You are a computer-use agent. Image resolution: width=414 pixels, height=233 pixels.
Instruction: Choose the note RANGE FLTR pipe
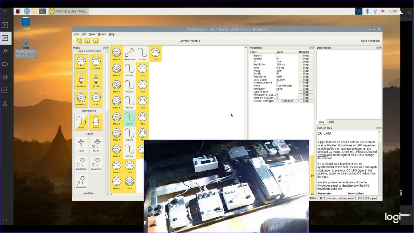81,182
